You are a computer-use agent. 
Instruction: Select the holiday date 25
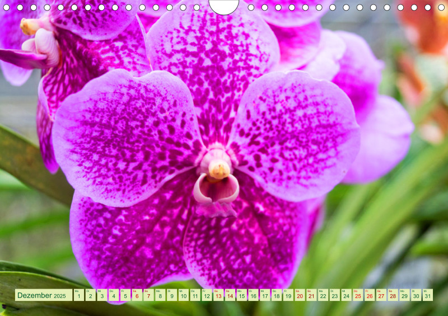358,295
